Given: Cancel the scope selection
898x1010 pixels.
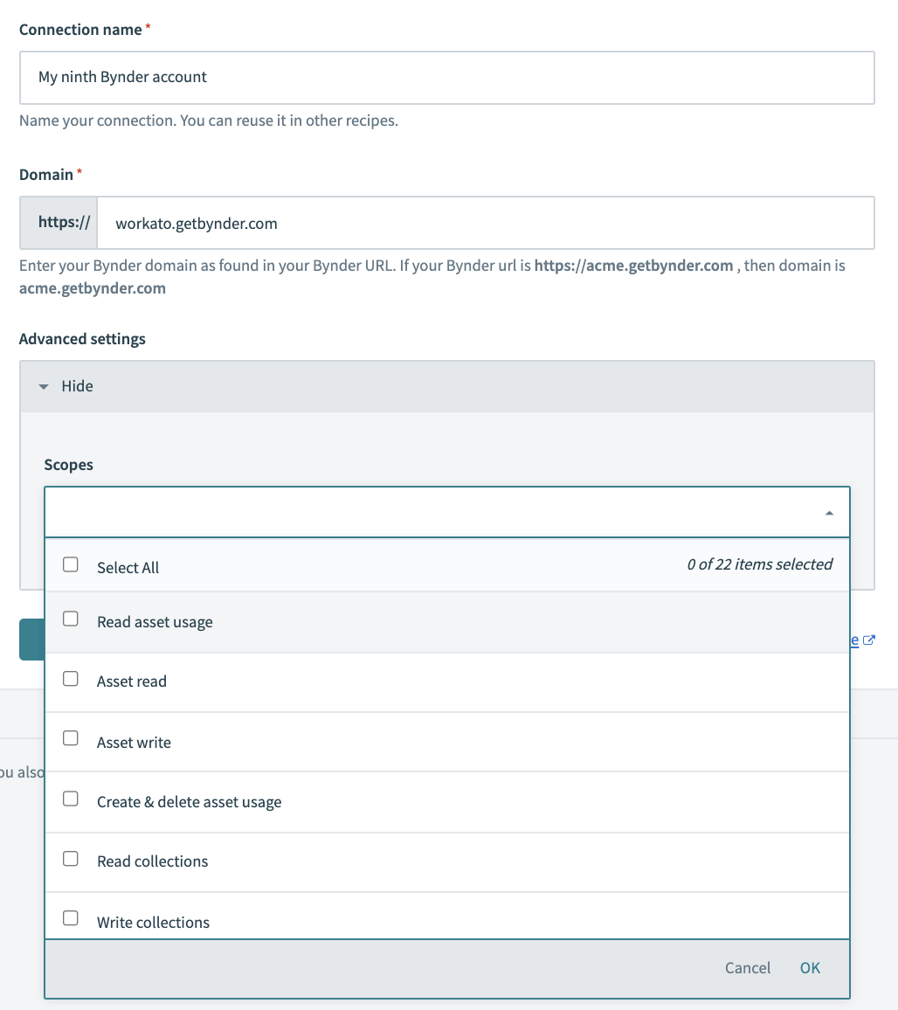Looking at the screenshot, I should click(x=747, y=968).
